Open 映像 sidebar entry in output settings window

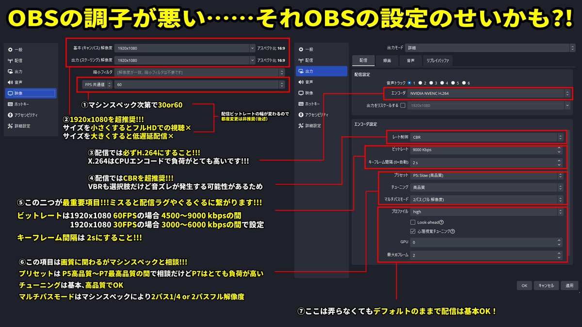pyautogui.click(x=321, y=93)
